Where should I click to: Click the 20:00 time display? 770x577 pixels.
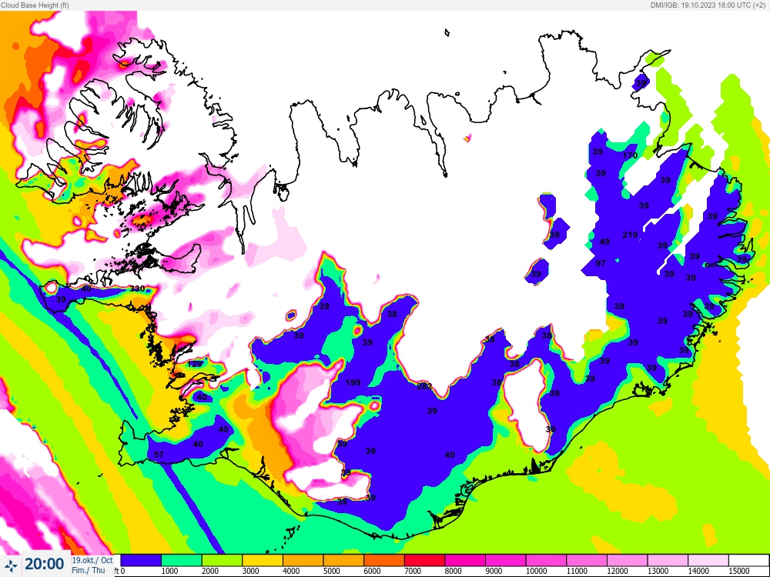(44, 564)
